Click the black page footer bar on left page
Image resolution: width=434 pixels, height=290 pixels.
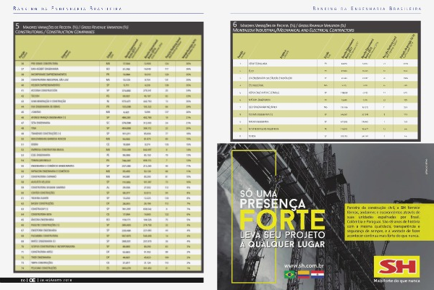point(101,280)
